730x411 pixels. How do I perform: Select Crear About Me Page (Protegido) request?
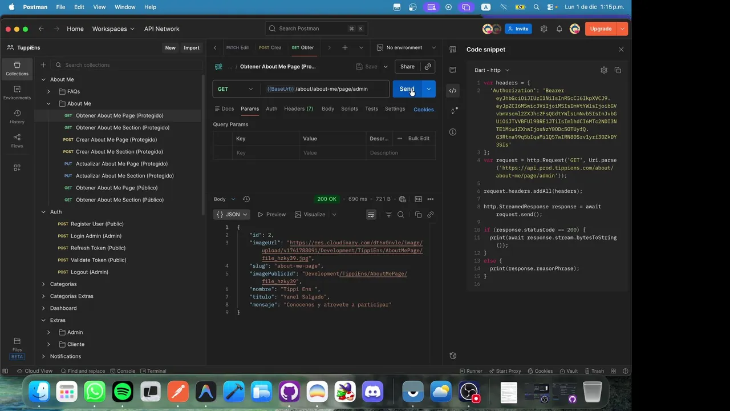116,140
